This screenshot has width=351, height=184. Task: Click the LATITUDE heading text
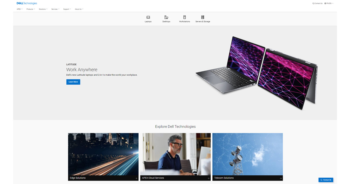click(71, 64)
